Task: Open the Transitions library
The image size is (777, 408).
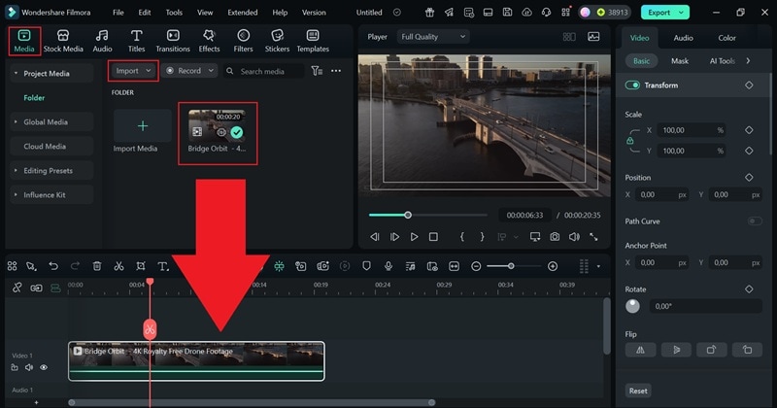Action: 173,41
